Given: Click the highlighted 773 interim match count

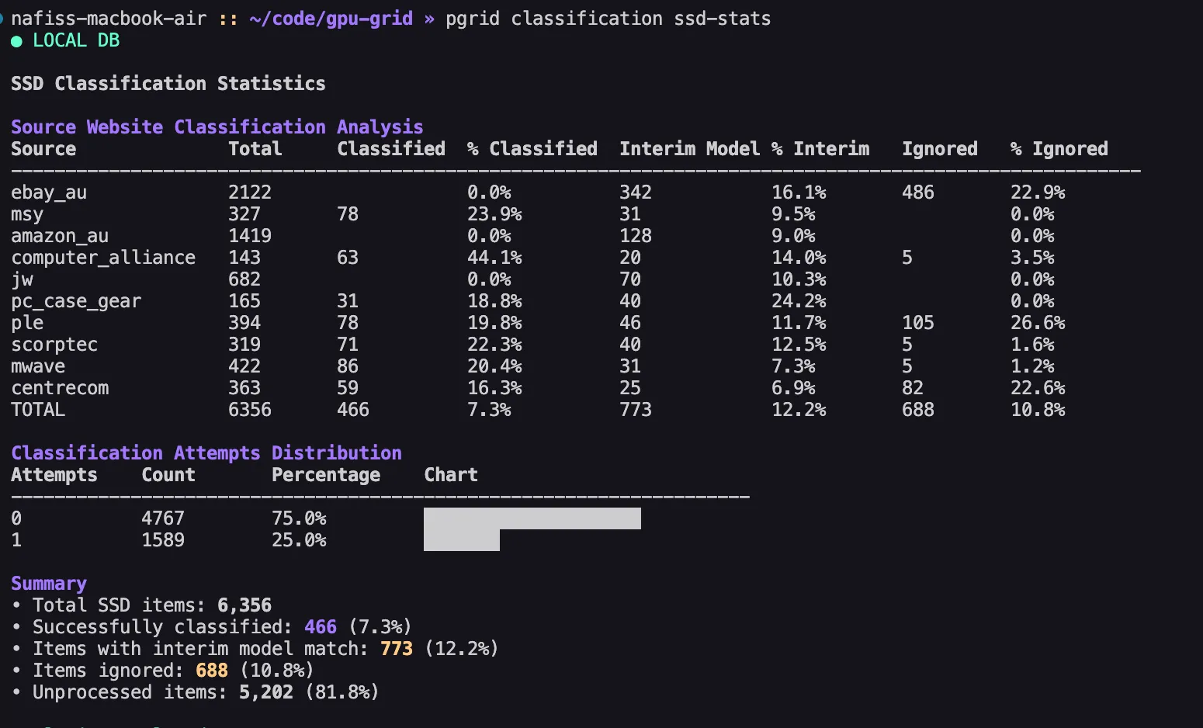Looking at the screenshot, I should (396, 648).
